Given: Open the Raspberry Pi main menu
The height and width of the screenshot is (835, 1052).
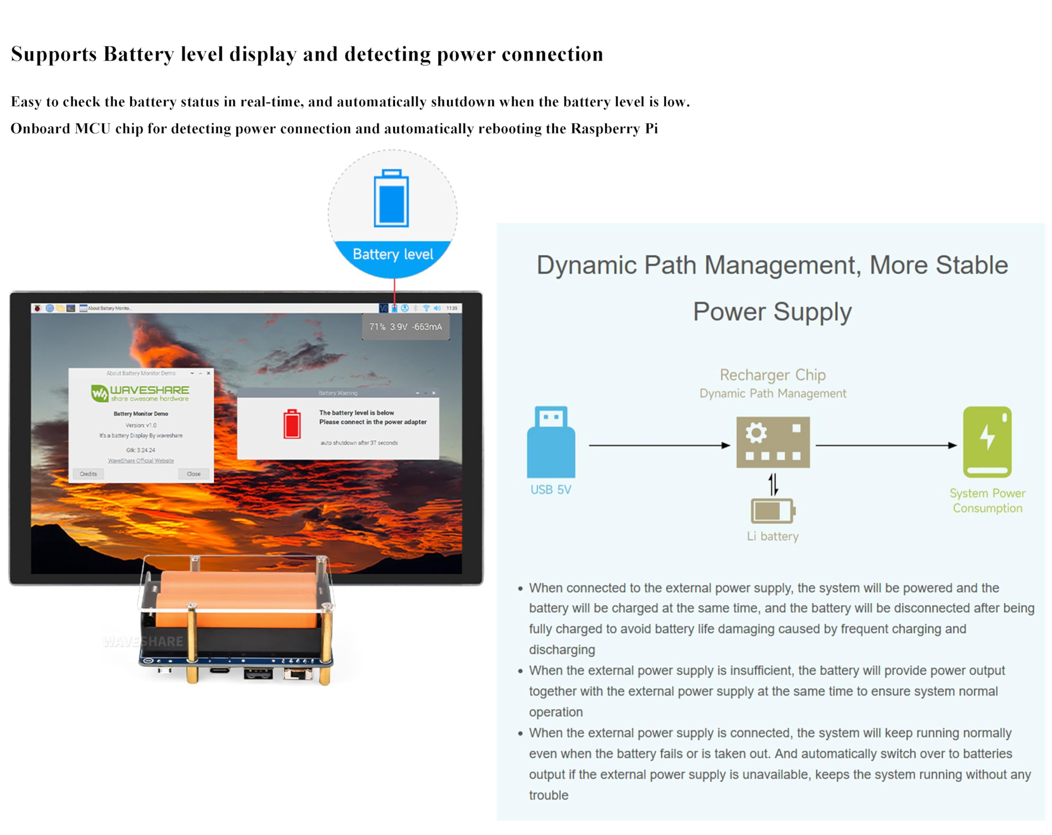Looking at the screenshot, I should coord(37,308).
